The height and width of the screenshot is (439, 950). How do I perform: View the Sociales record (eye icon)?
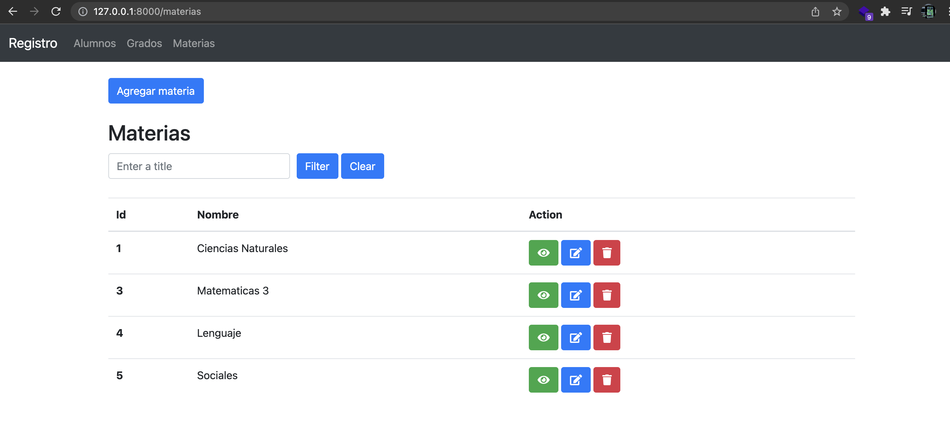(543, 380)
